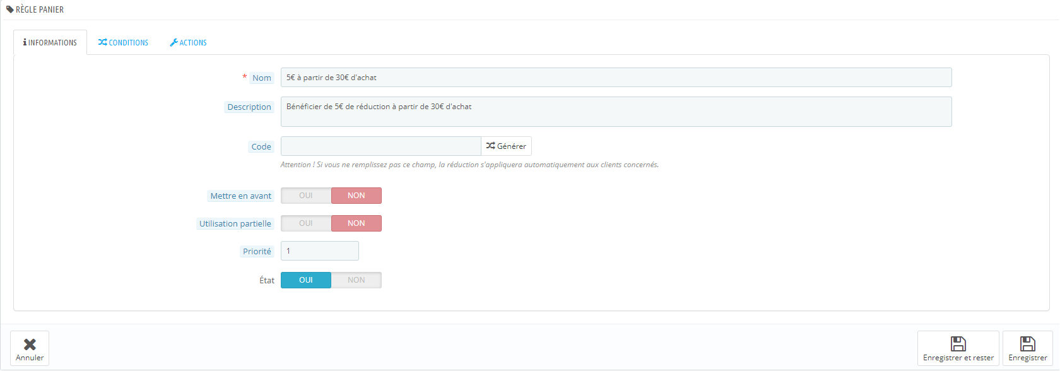The width and height of the screenshot is (1060, 371).
Task: Click Enregistrer et rester button
Action: tap(958, 348)
